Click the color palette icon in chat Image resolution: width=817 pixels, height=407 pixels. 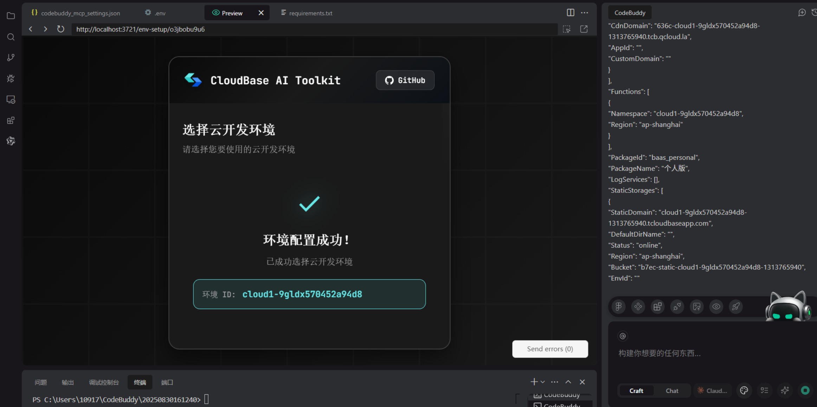[744, 390]
